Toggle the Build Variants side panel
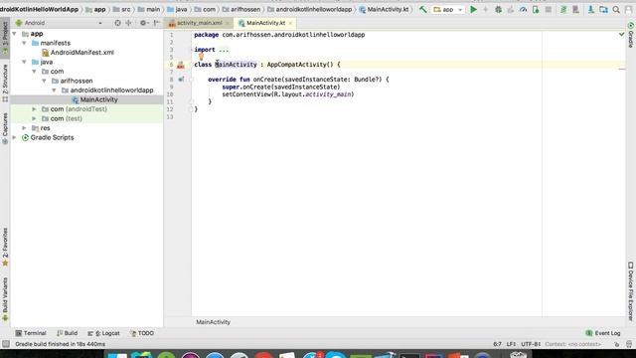The height and width of the screenshot is (358, 636). pos(5,299)
